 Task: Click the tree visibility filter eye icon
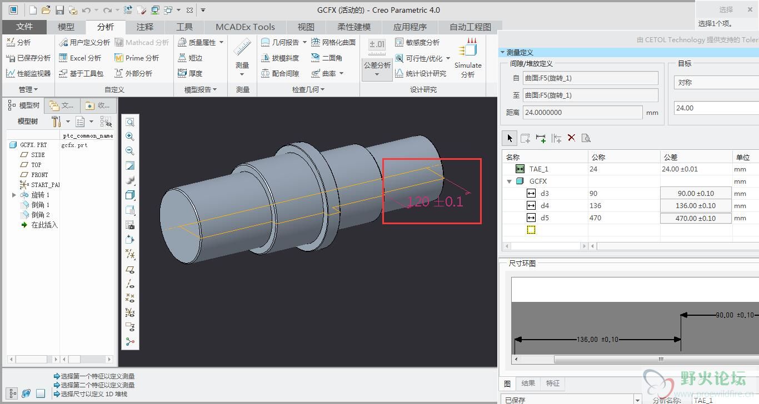[106, 122]
